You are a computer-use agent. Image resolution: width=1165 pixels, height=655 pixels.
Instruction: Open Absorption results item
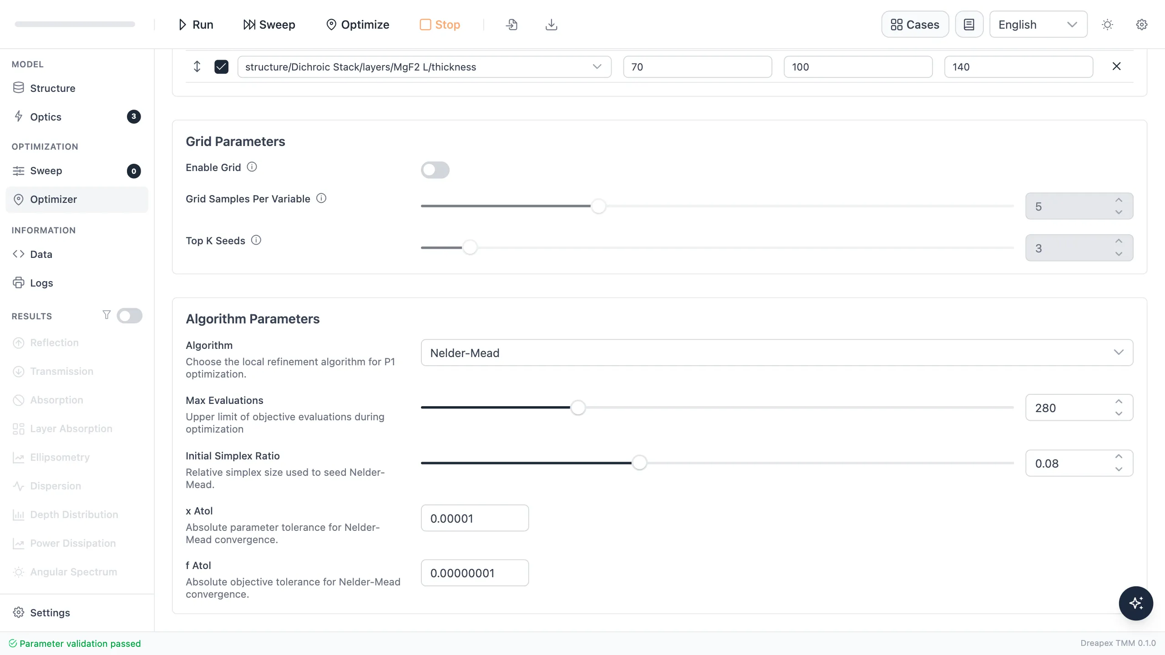[x=77, y=400]
